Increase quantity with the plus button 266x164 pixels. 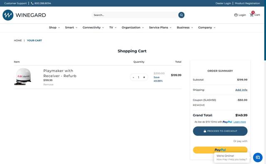pyautogui.click(x=144, y=77)
